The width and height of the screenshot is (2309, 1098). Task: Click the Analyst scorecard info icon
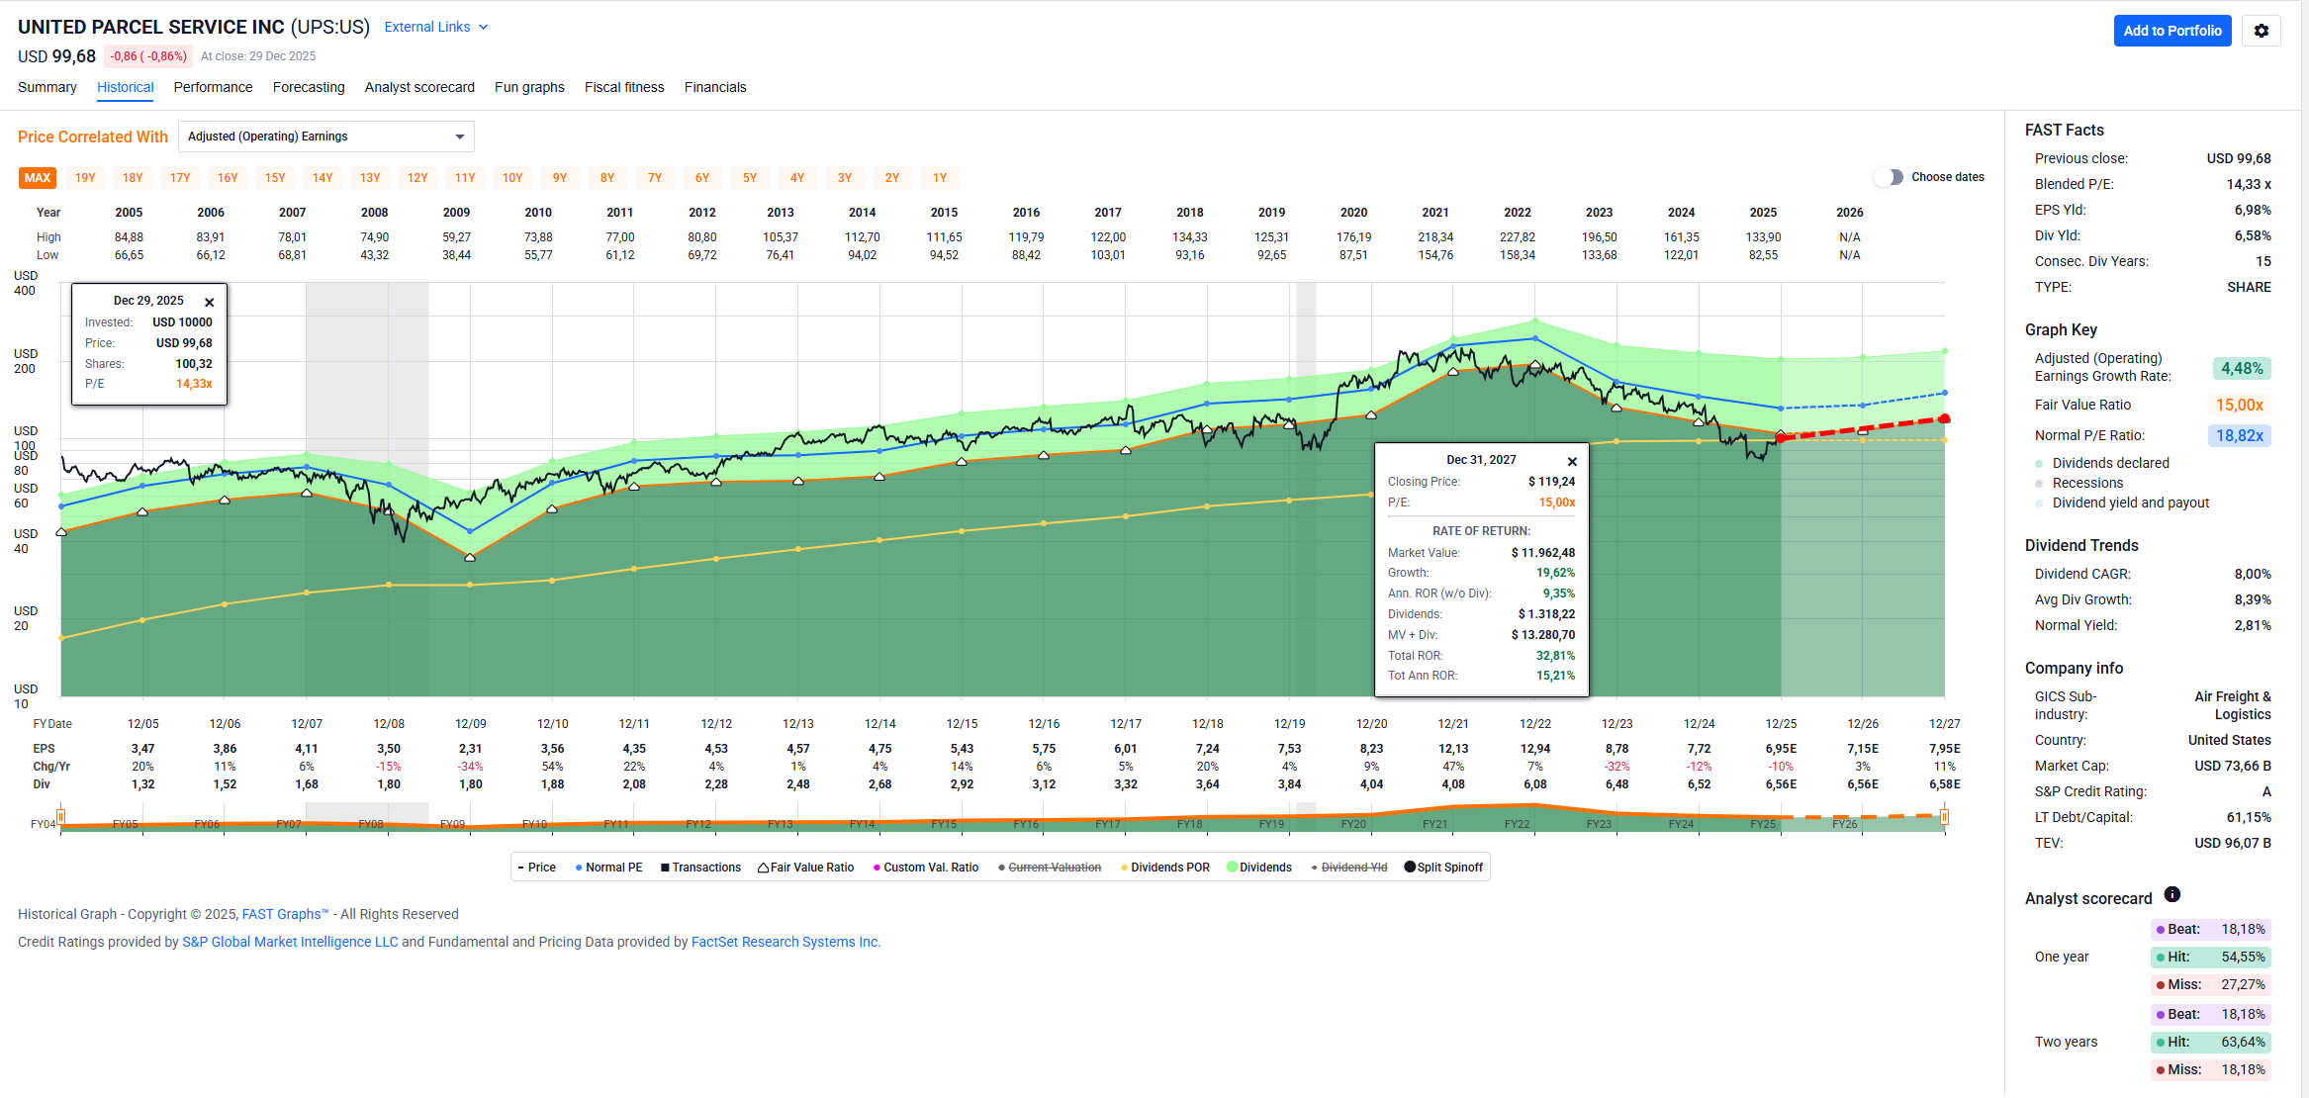click(x=2172, y=894)
